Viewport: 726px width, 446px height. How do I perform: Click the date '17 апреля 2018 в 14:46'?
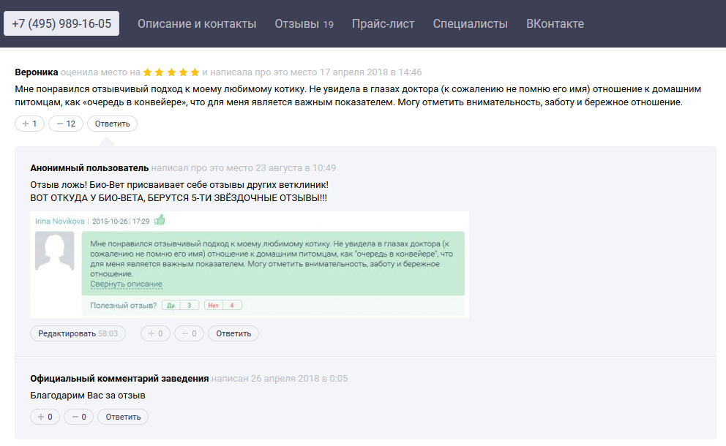(x=370, y=72)
